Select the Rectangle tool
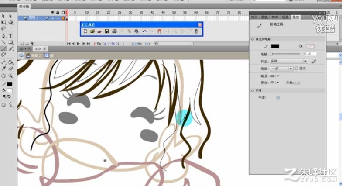Screen dimensions: 342x186 tap(10, 42)
